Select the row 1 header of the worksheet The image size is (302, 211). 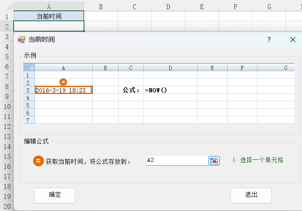point(7,17)
